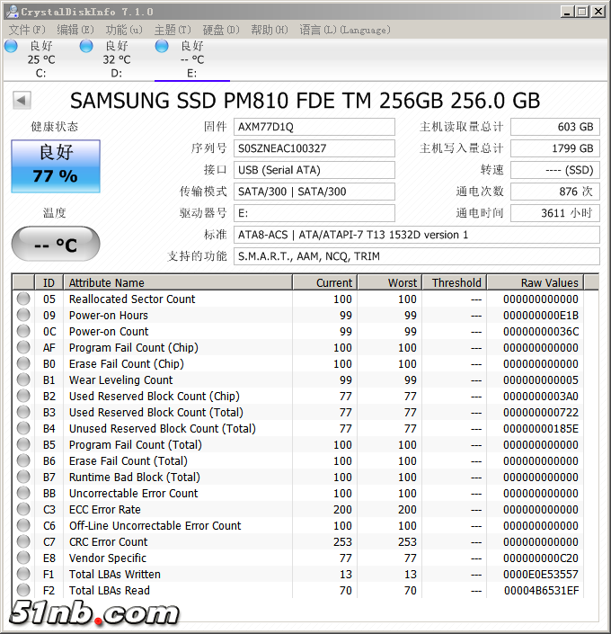Click status circle for Program Fail Count (Chip)
The height and width of the screenshot is (634, 611).
(23, 347)
